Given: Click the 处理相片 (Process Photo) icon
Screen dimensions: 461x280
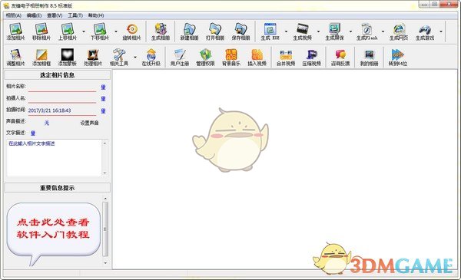Looking at the screenshot, I should 93,58.
